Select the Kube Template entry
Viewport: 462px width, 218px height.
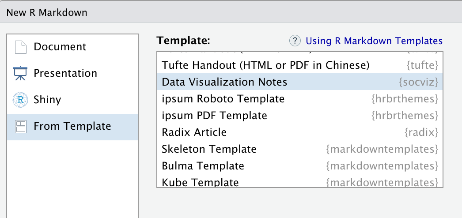click(299, 181)
